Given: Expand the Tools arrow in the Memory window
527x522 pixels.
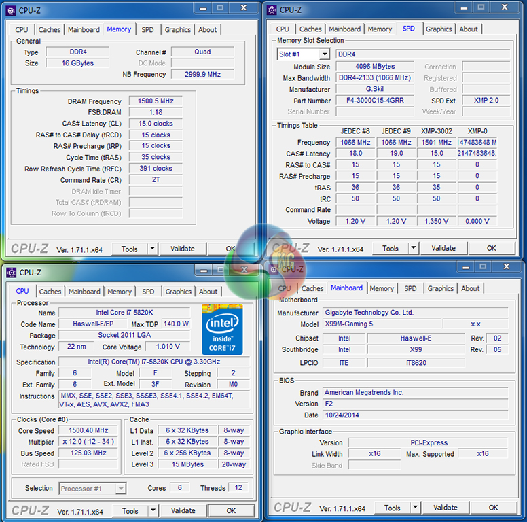Looking at the screenshot, I should tap(152, 249).
